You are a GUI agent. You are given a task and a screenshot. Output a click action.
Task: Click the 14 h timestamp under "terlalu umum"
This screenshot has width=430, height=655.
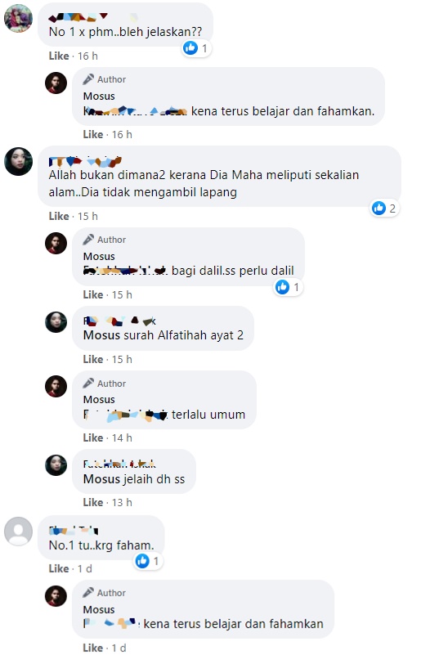(x=122, y=437)
